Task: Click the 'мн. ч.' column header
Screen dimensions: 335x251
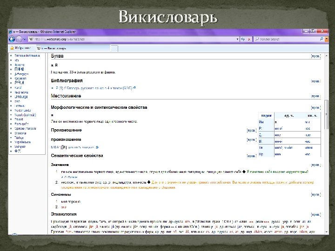Action: [x=312, y=115]
